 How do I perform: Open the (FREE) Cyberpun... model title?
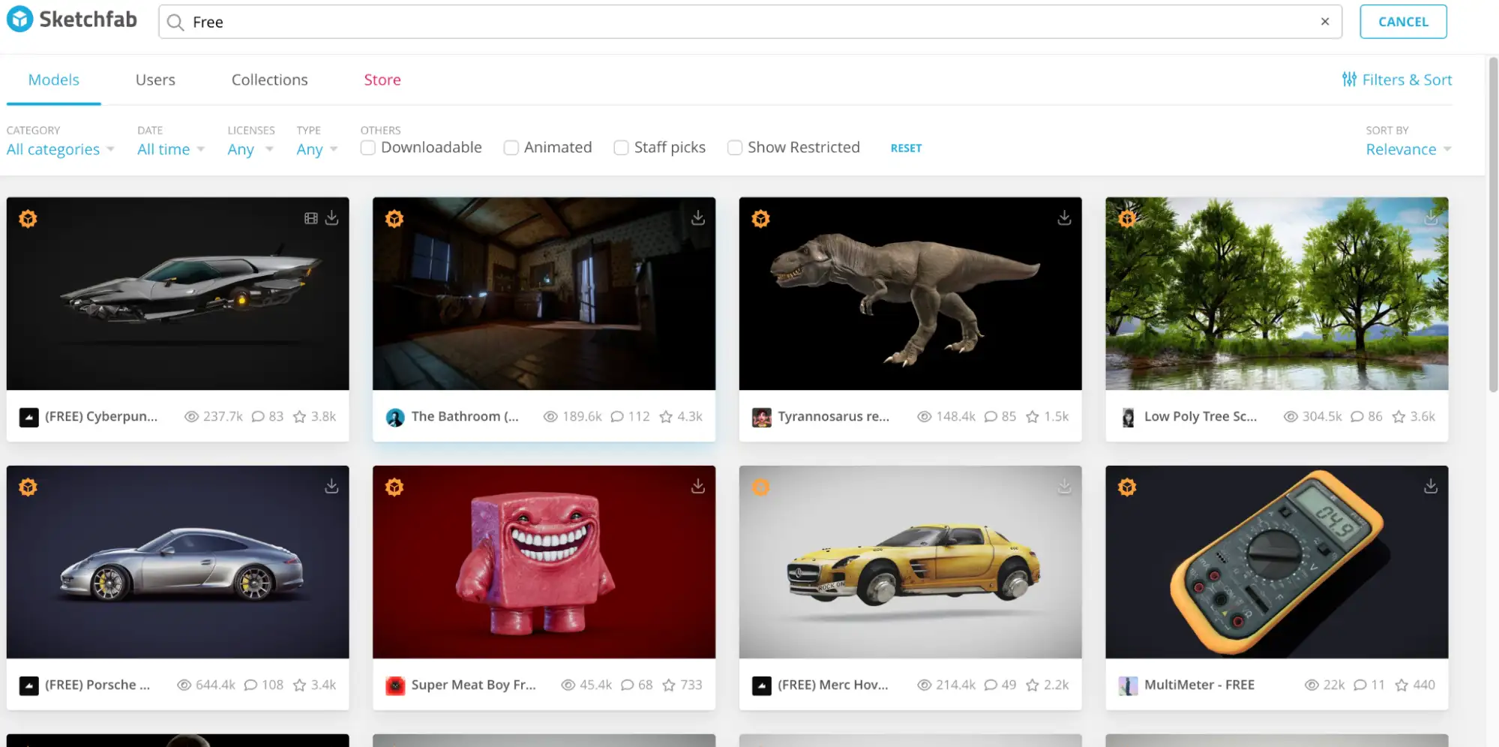pyautogui.click(x=101, y=416)
